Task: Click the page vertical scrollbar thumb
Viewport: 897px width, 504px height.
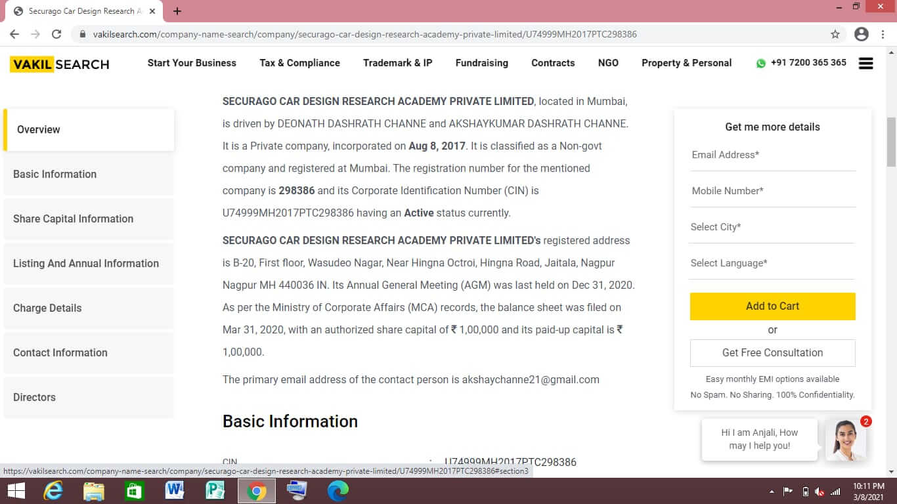Action: [x=891, y=141]
